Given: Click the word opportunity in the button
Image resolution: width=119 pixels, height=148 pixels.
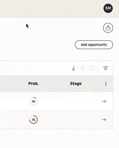Looking at the screenshot, I should coord(98,45).
